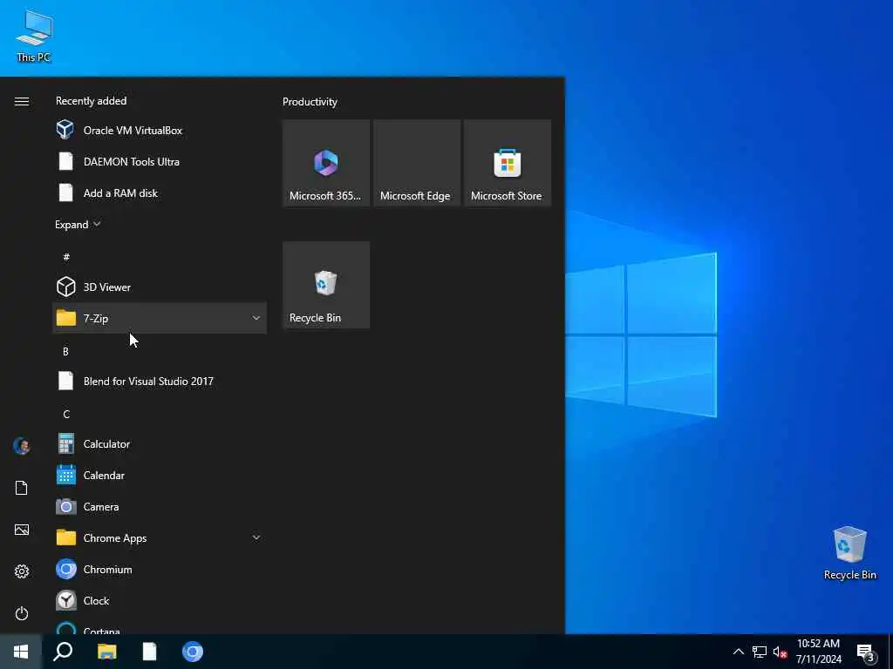
Task: Open File Explorer from taskbar
Action: [x=106, y=652]
